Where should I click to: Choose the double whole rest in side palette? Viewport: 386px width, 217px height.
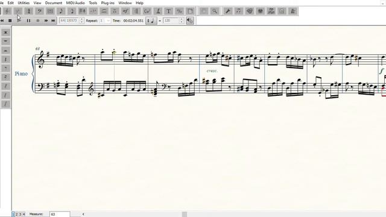(x=5, y=32)
